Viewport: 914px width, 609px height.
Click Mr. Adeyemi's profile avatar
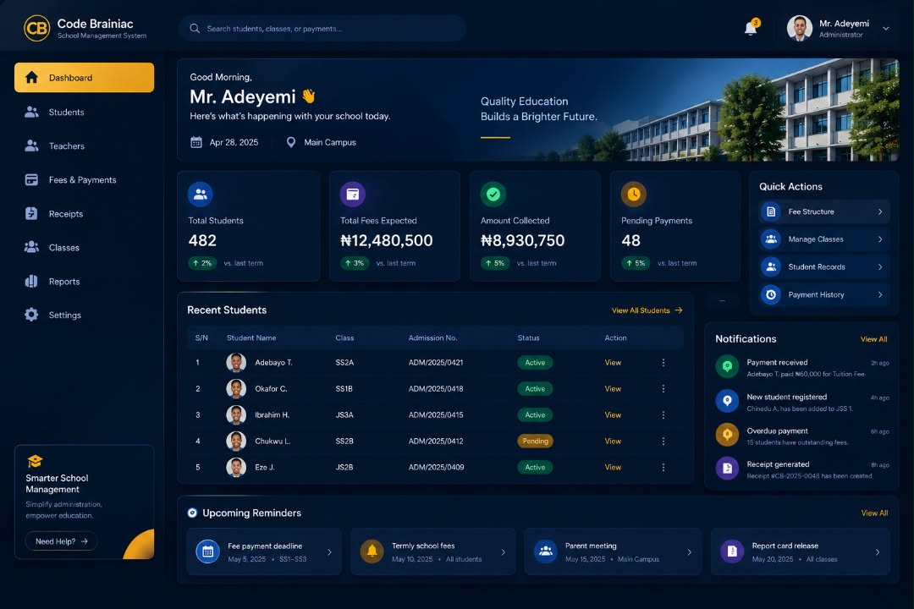coord(799,28)
